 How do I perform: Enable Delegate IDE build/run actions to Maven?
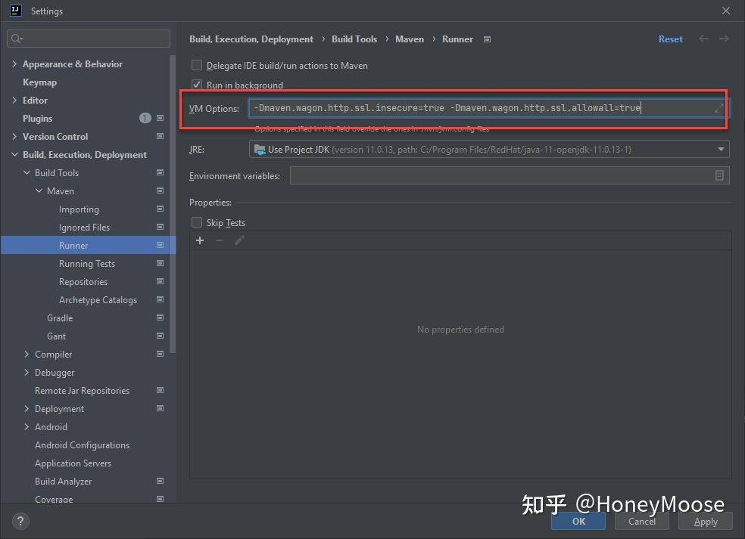pos(196,66)
